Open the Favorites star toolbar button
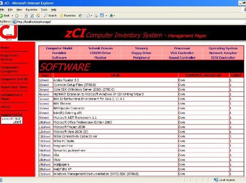This screenshot has width=246, height=183. [68, 15]
